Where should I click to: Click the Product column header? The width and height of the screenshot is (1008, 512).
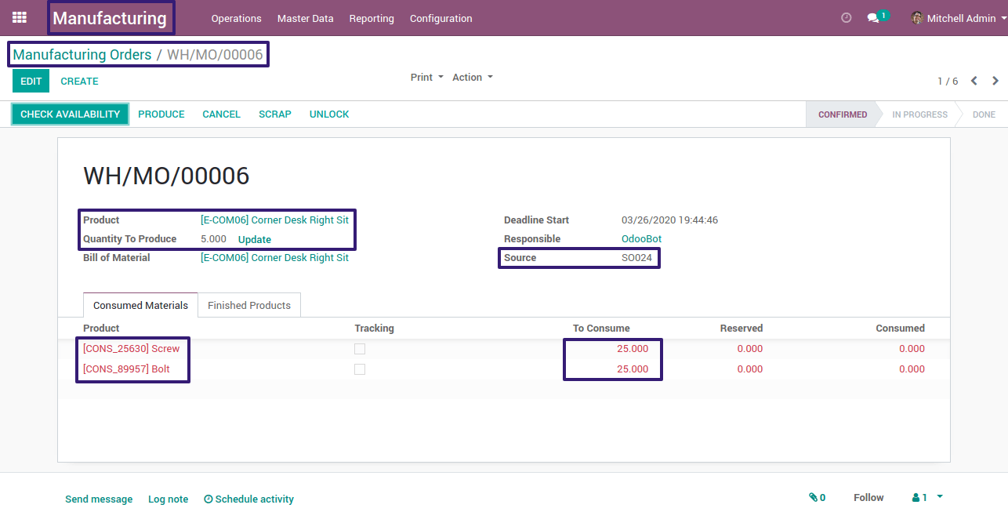pyautogui.click(x=101, y=329)
